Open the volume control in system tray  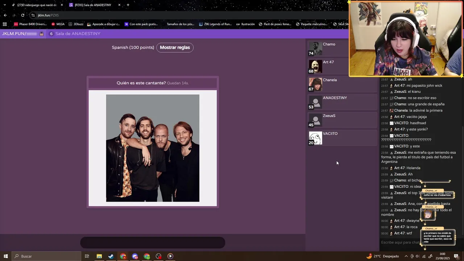coord(418,256)
